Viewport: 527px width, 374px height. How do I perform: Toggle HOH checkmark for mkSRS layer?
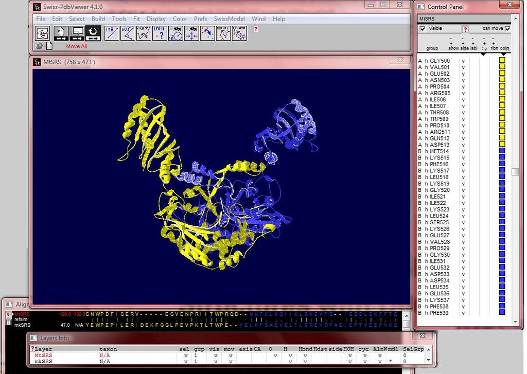tap(350, 362)
